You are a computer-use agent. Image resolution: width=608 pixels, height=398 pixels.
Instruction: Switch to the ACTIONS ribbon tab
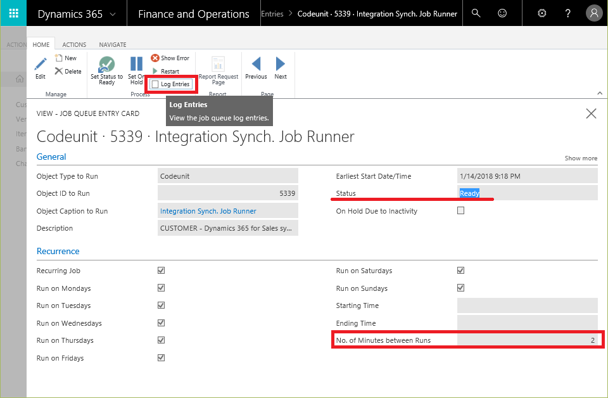click(x=74, y=44)
